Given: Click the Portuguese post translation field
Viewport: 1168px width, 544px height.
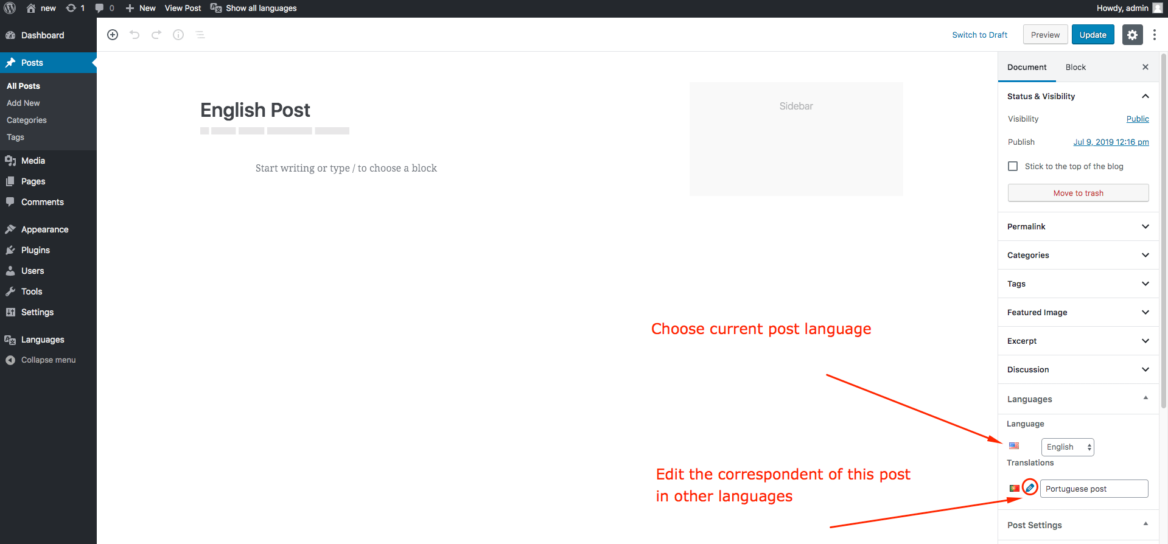Looking at the screenshot, I should pos(1094,489).
